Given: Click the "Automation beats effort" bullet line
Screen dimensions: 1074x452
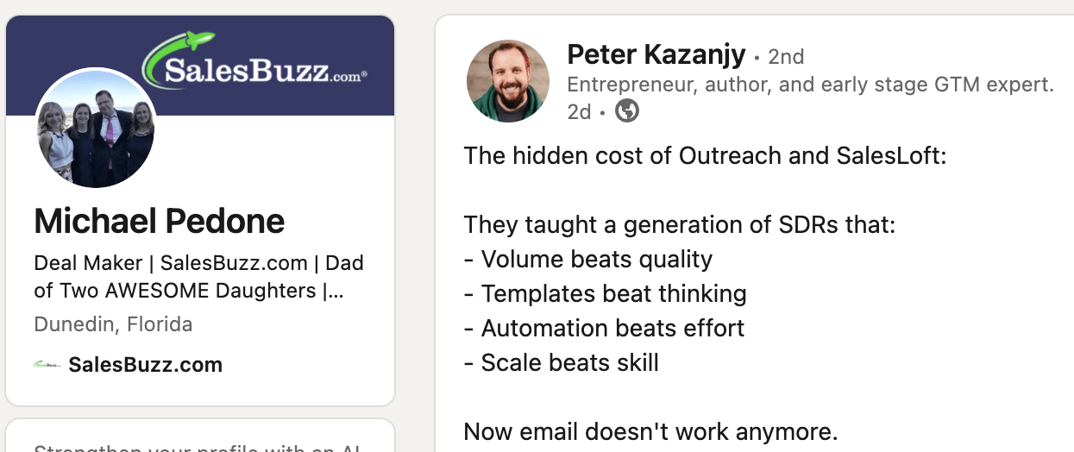Looking at the screenshot, I should point(604,329).
